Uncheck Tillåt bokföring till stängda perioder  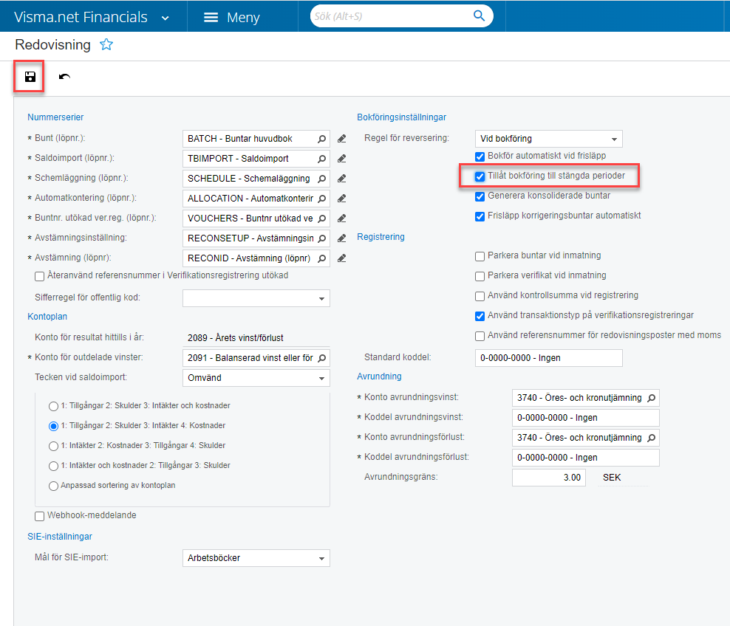[x=480, y=176]
